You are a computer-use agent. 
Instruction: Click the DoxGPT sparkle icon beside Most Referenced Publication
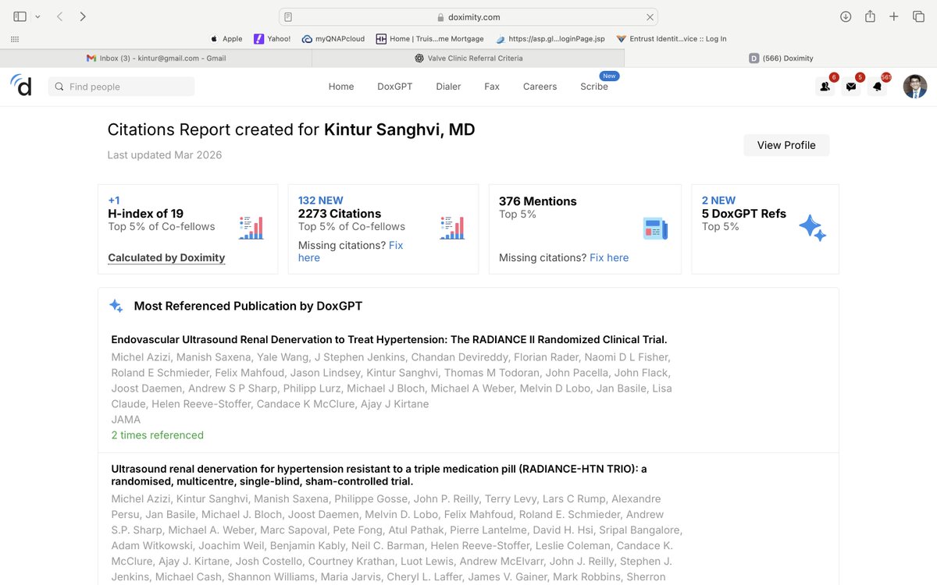click(116, 306)
